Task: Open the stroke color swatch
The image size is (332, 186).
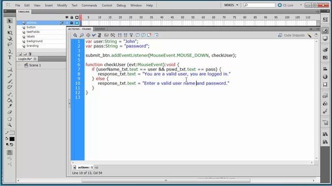Action: pos(12,133)
